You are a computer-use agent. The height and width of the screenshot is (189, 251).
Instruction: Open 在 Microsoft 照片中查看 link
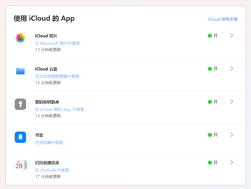[57, 43]
